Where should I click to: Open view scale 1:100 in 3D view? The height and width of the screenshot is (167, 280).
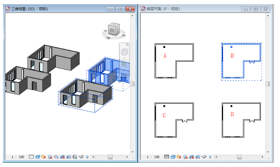tap(18, 157)
